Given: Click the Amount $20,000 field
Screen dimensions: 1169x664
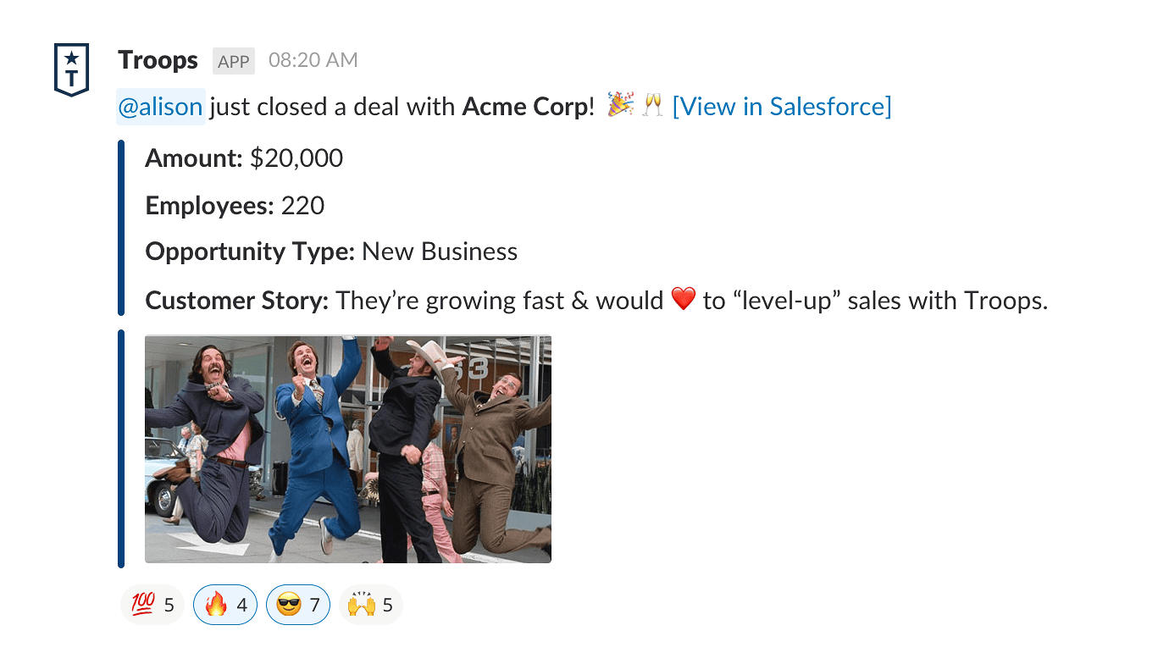Looking at the screenshot, I should (x=244, y=158).
